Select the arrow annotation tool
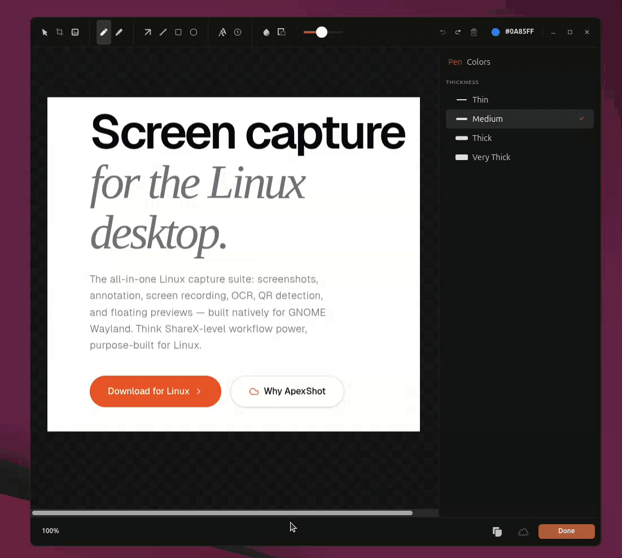Viewport: 622px width, 558px height. 147,32
